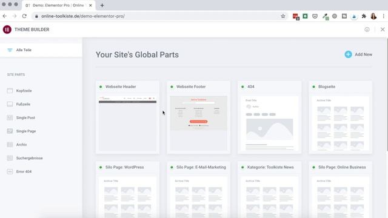
Task: Open Chrome three-dot menu
Action: pos(384,16)
